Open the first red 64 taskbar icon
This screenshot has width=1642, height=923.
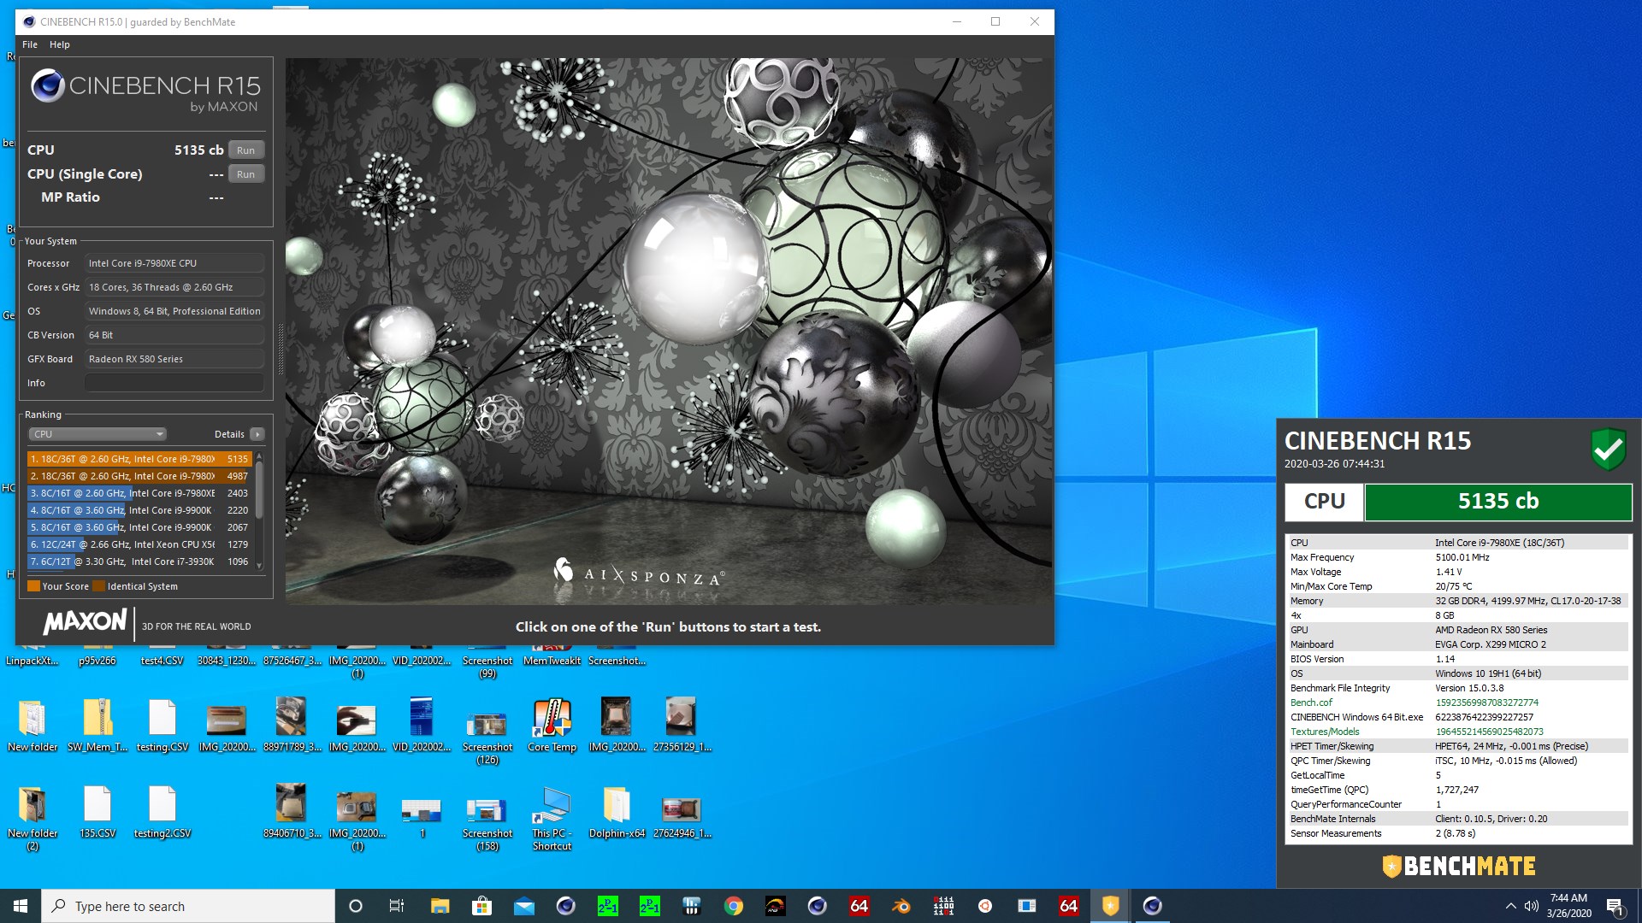click(859, 906)
